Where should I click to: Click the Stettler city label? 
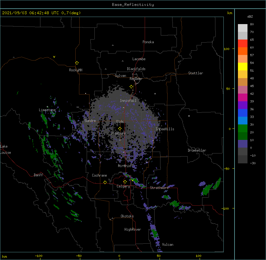tap(196, 73)
